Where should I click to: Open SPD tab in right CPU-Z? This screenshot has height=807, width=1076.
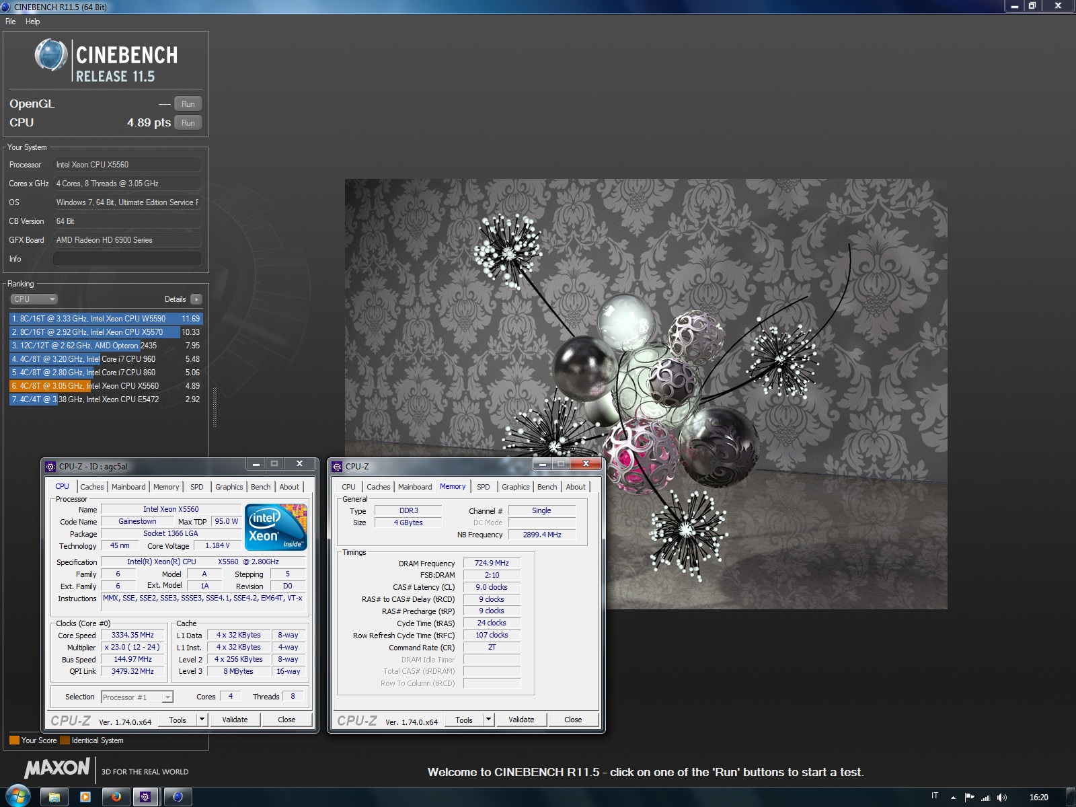[x=484, y=487]
